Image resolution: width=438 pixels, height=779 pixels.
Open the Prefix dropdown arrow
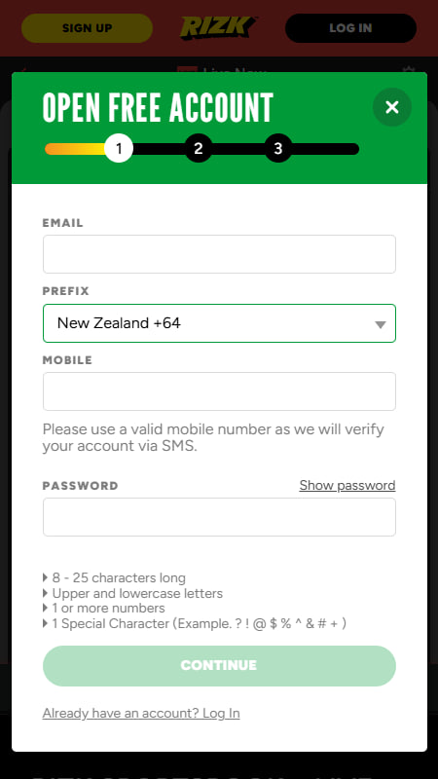381,324
